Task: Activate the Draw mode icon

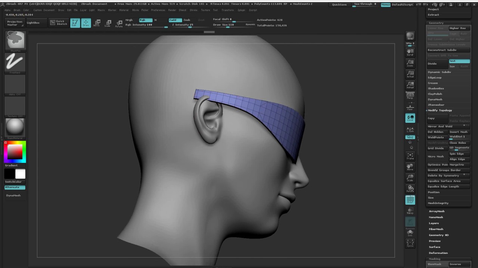Action: [x=86, y=23]
